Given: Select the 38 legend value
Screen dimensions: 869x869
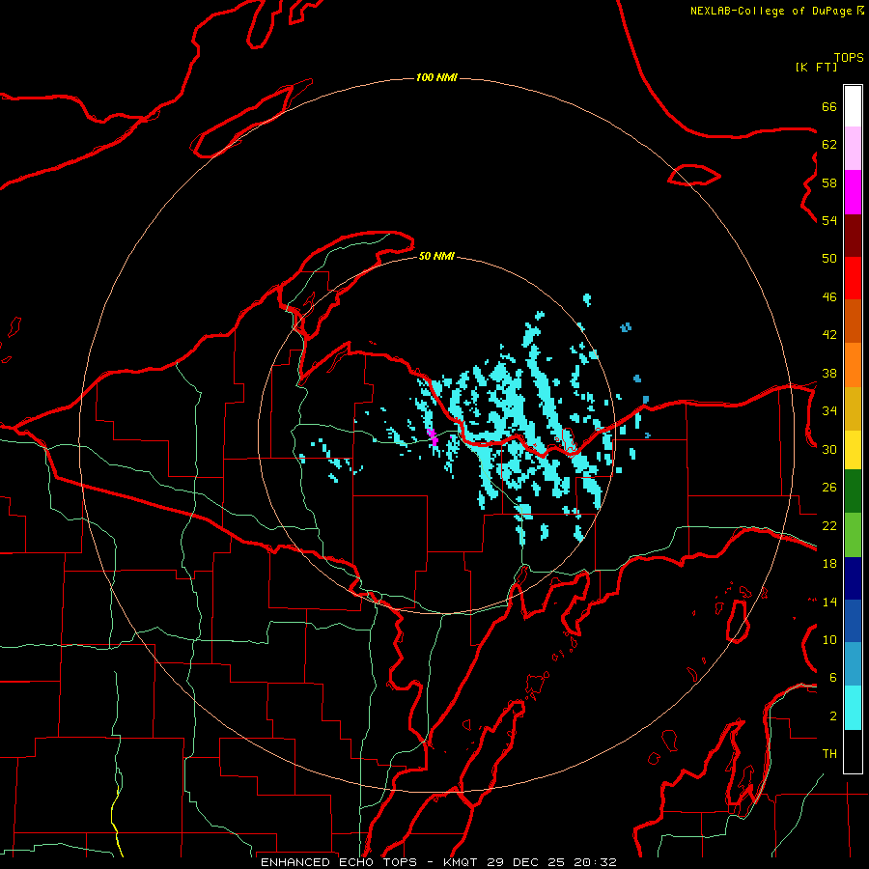Looking at the screenshot, I should coord(829,373).
